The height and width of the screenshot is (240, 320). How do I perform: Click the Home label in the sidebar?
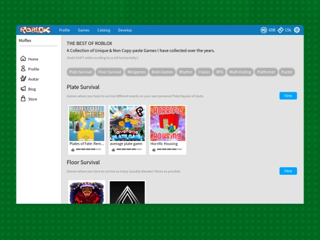[x=33, y=59]
